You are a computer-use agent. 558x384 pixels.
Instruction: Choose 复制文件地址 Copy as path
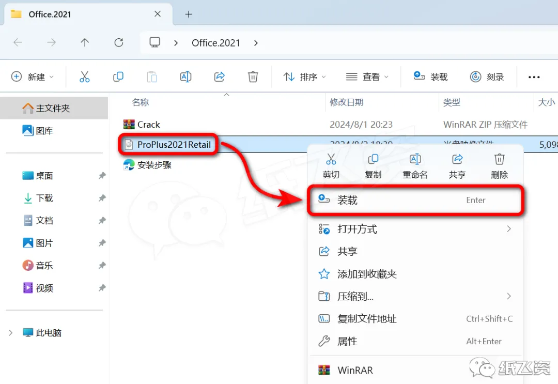coord(415,318)
